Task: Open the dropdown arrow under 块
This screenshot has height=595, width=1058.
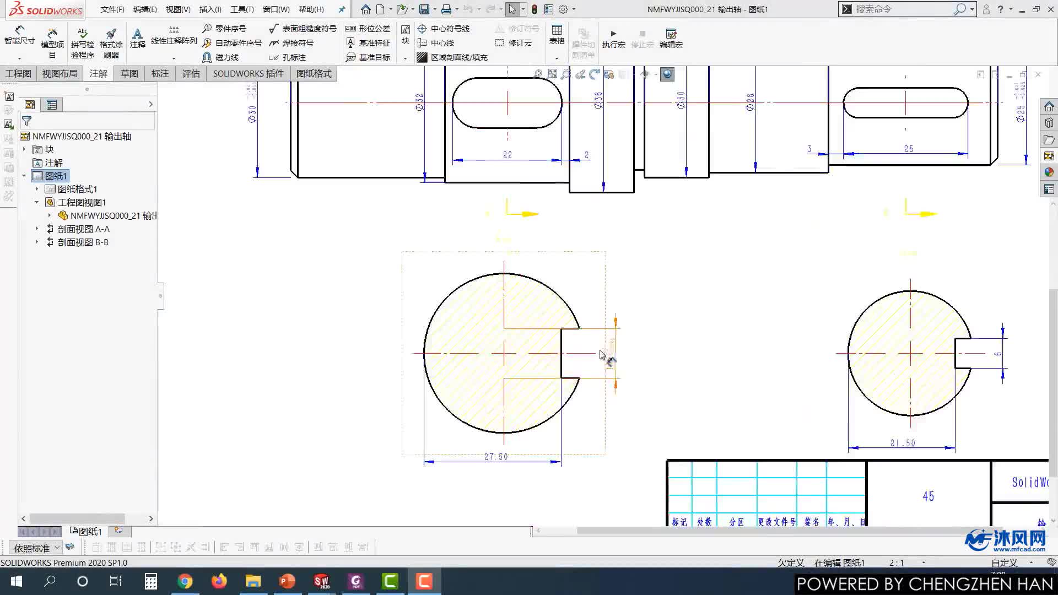Action: click(406, 58)
